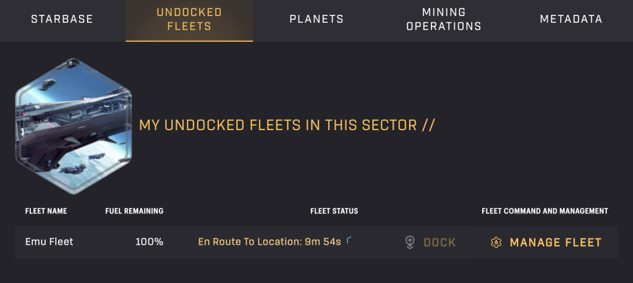This screenshot has width=633, height=283.
Task: Click the Manage Fleet hexagon icon
Action: 496,242
